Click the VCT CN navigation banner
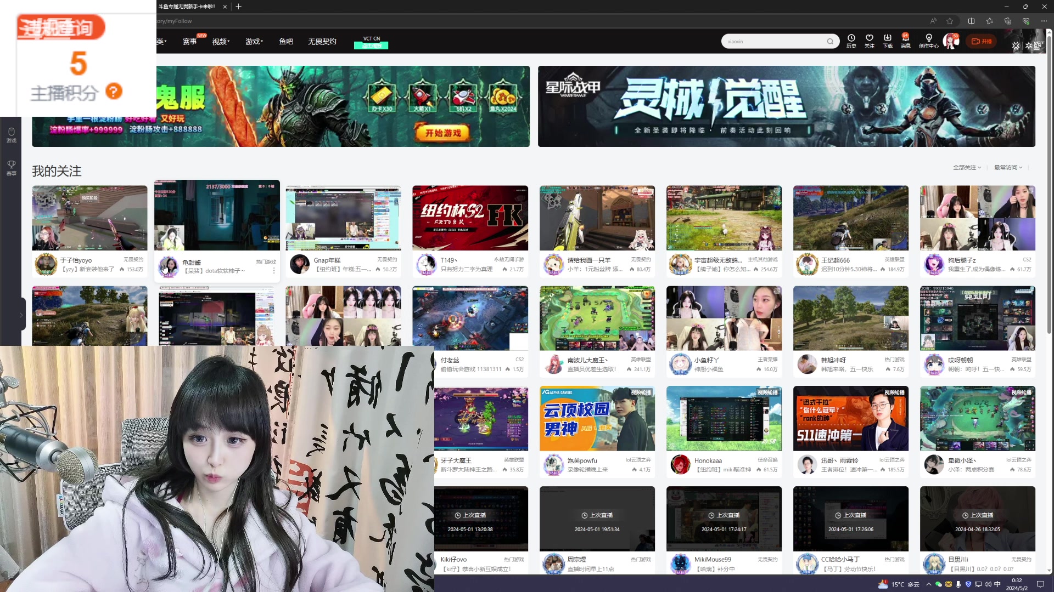This screenshot has width=1054, height=592. pyautogui.click(x=371, y=42)
